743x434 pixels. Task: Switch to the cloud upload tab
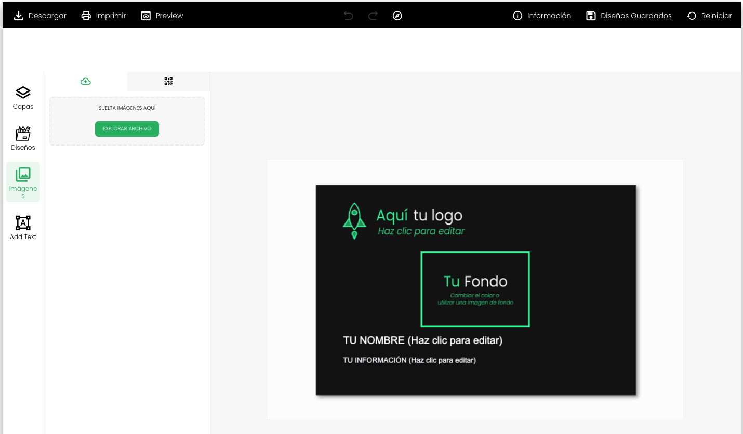tap(86, 82)
